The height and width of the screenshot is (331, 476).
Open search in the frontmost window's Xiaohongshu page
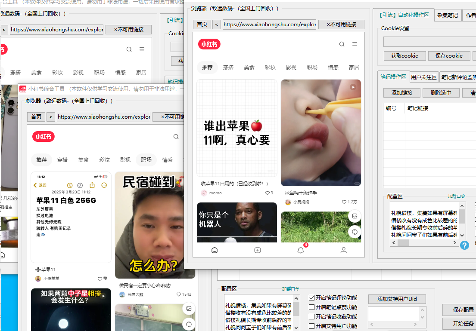342,44
